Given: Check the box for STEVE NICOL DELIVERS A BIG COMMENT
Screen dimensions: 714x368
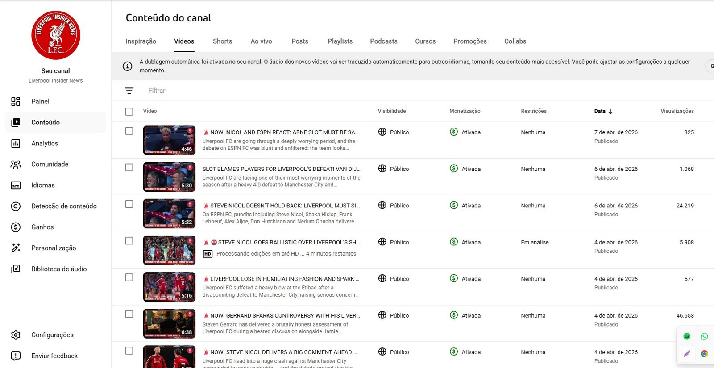Looking at the screenshot, I should [x=129, y=351].
